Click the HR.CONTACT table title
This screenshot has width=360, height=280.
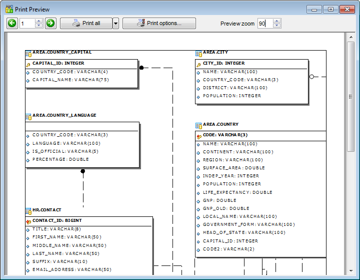tap(47, 210)
